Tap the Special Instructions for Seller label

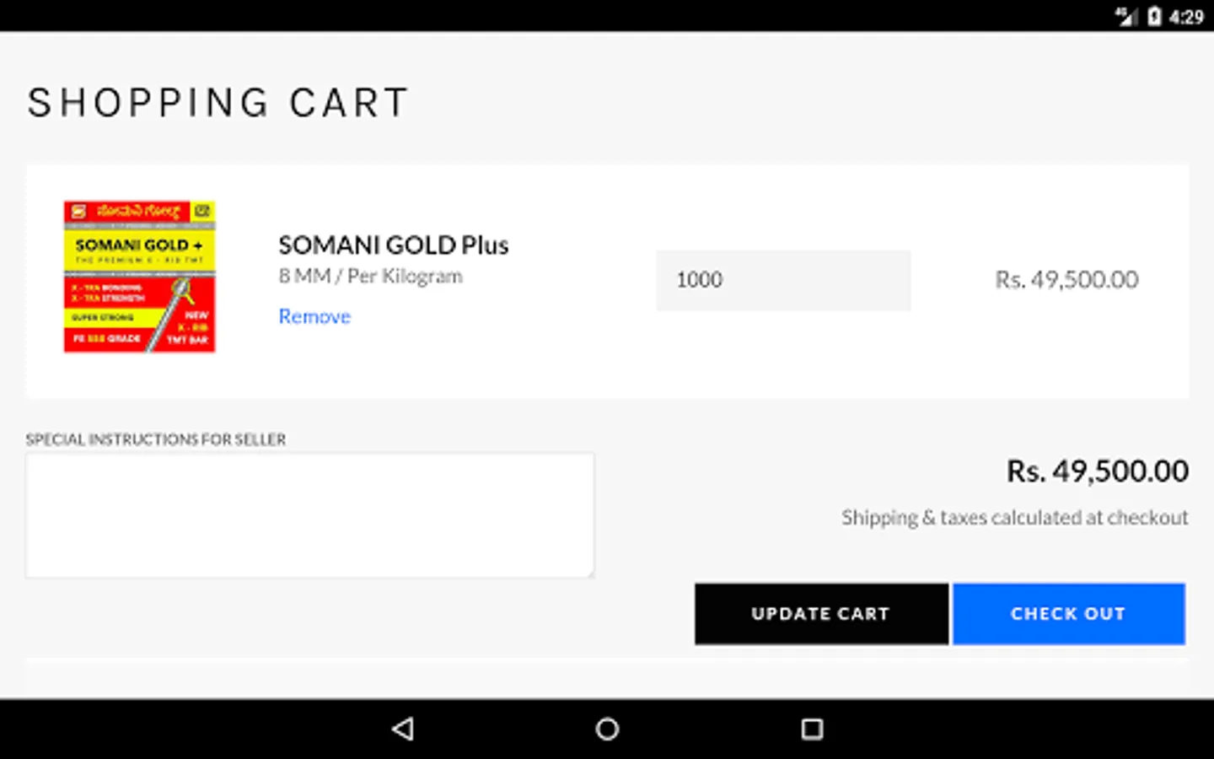pos(156,439)
